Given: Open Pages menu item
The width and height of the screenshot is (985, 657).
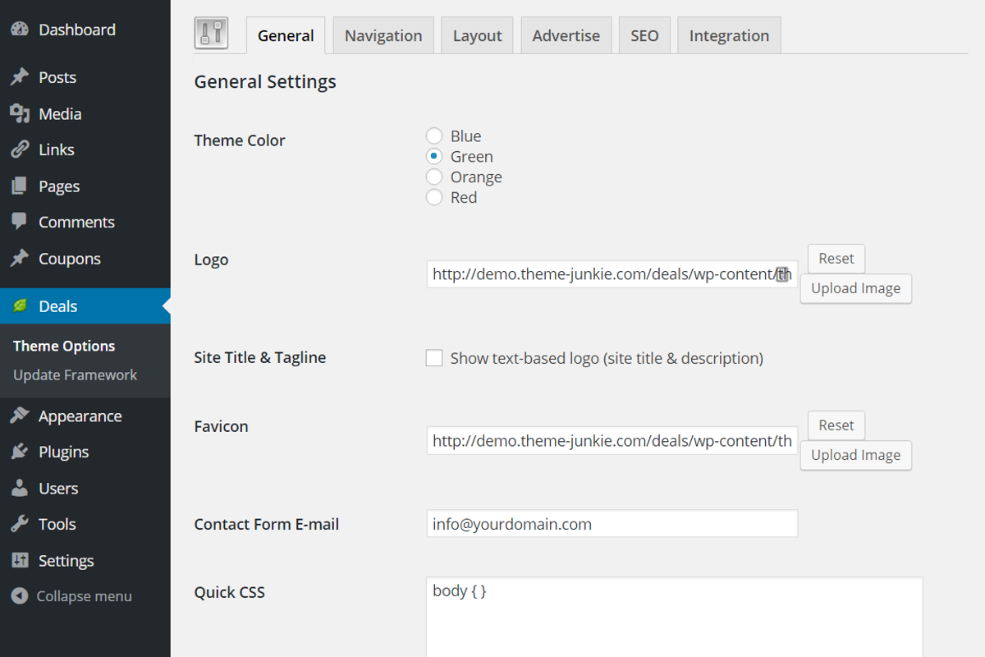Looking at the screenshot, I should click(85, 186).
